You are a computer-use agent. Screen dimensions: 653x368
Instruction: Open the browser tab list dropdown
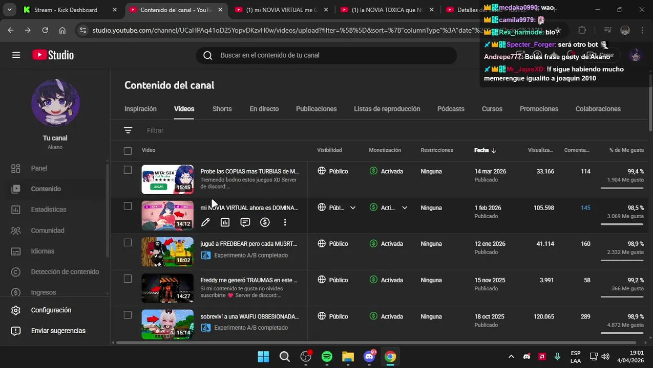[9, 10]
